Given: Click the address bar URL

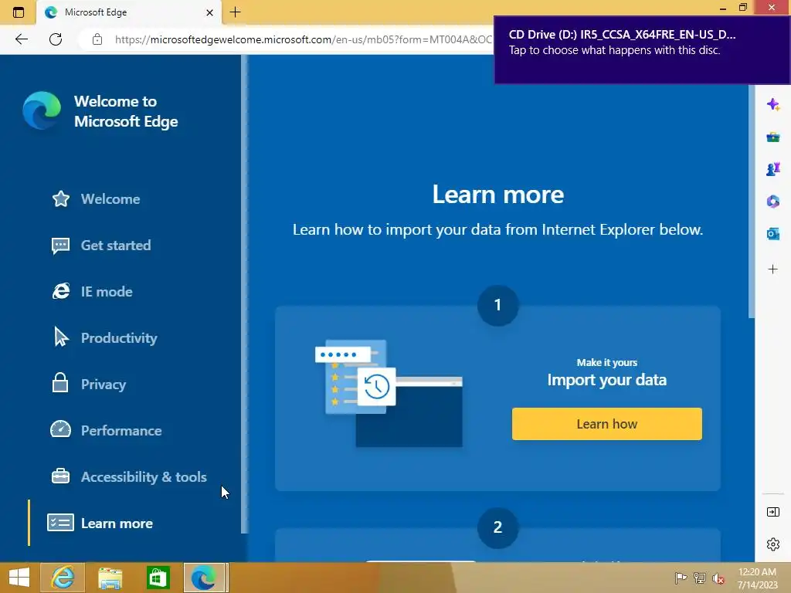Looking at the screenshot, I should tap(303, 39).
